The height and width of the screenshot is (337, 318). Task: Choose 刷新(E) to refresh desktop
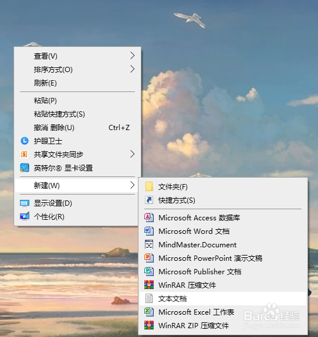[x=77, y=83]
